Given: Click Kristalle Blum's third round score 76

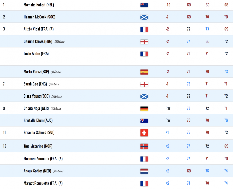Looking at the screenshot, I should pyautogui.click(x=226, y=120).
